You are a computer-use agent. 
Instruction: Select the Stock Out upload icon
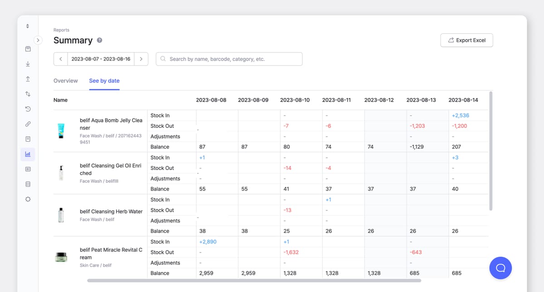(28, 78)
